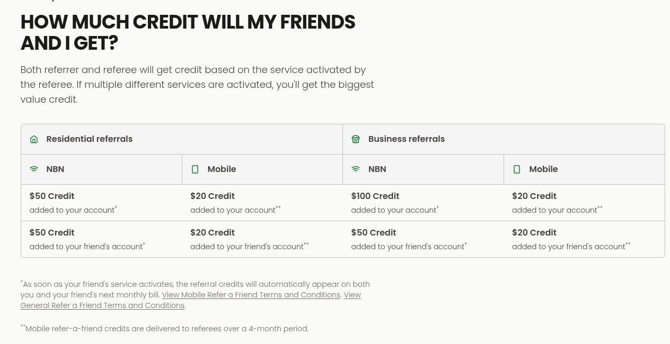Viewport: 670px width, 344px height.
Task: Click the Residential Mobile column label
Action: pyautogui.click(x=222, y=169)
